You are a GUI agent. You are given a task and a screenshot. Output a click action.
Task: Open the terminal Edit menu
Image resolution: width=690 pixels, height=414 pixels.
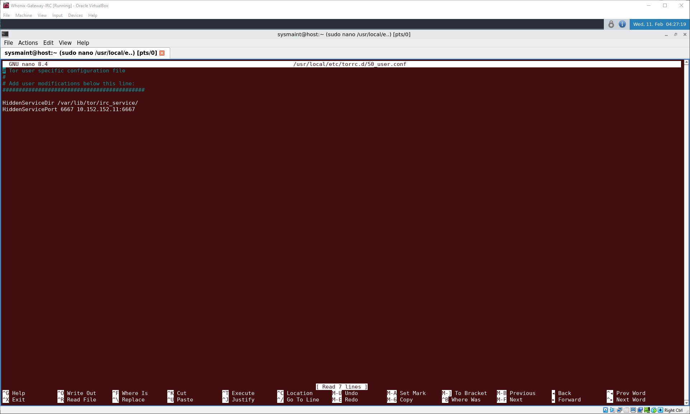coord(48,43)
